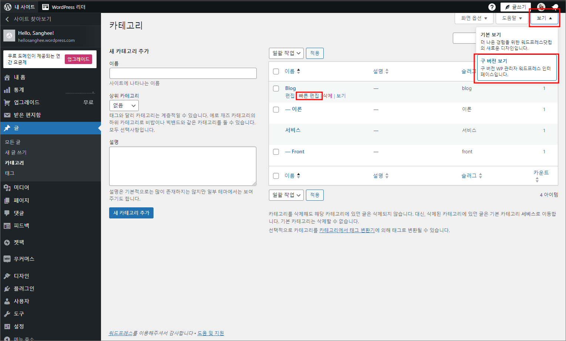The height and width of the screenshot is (341, 566).
Task: Open the bottom 일괄 작업 dropdown
Action: 286,195
